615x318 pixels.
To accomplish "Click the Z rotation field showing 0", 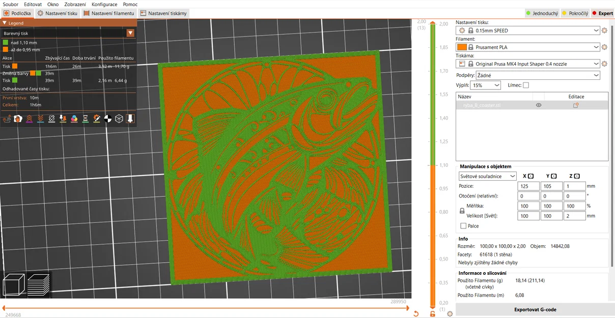I will 575,196.
